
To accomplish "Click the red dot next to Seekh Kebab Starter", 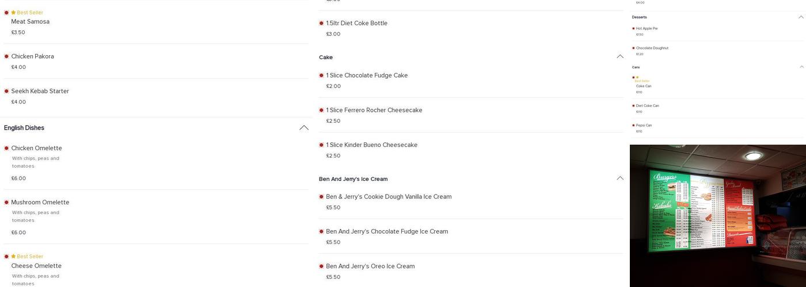I will (6, 91).
